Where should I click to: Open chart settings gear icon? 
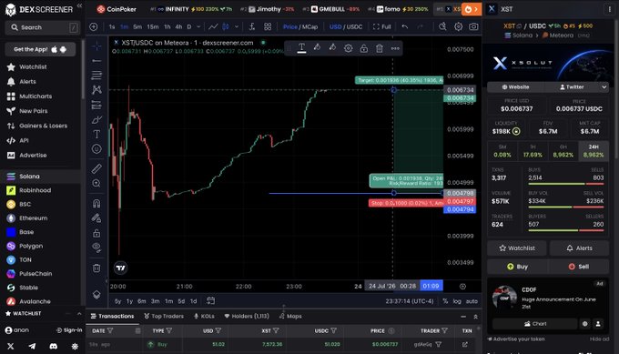(x=458, y=26)
